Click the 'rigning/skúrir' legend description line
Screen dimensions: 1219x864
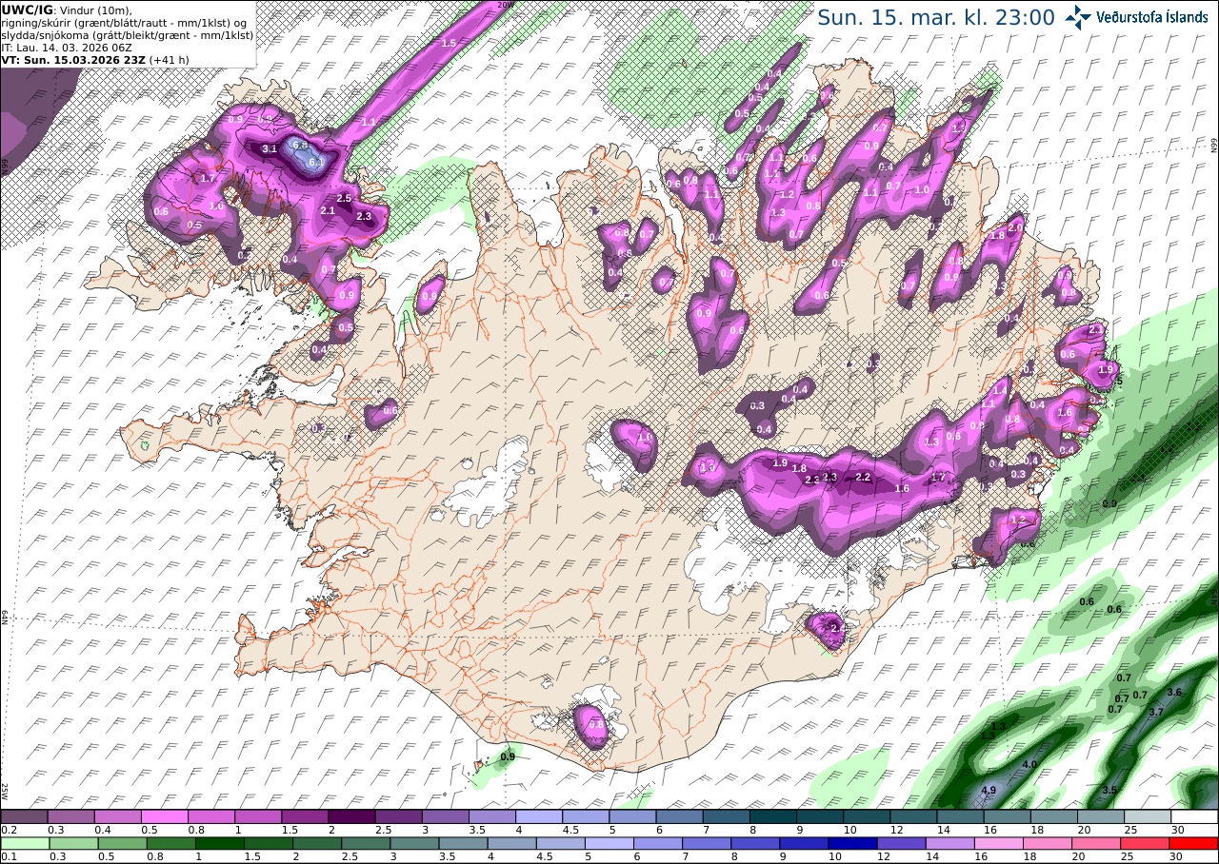point(124,22)
